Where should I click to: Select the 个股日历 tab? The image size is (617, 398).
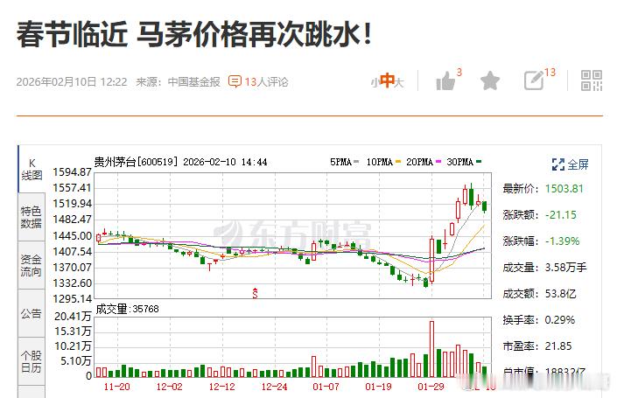32,361
